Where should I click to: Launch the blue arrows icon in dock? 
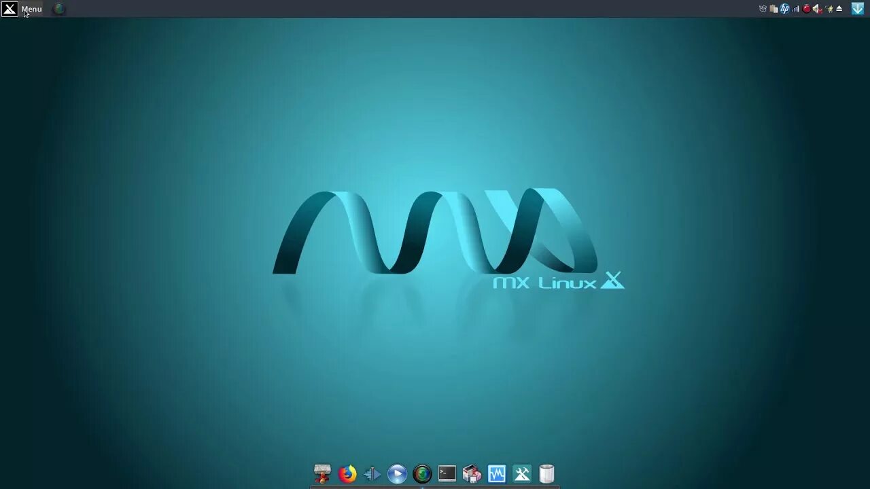coord(372,473)
